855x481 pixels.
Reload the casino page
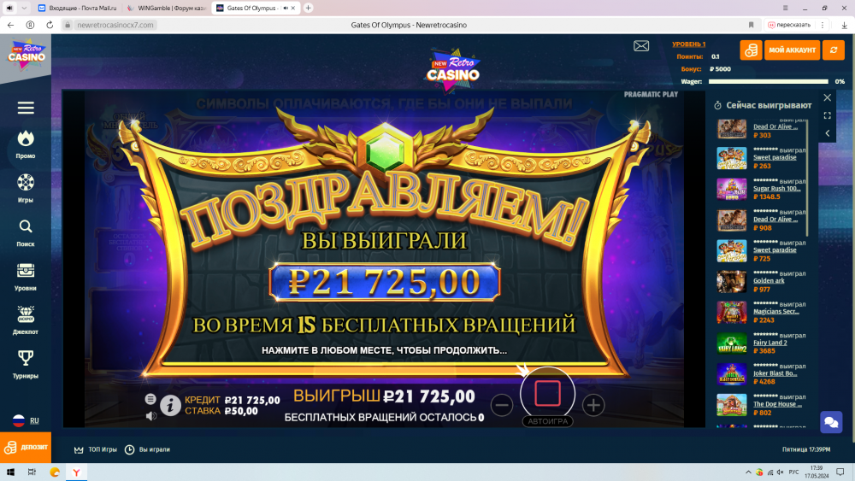click(50, 25)
